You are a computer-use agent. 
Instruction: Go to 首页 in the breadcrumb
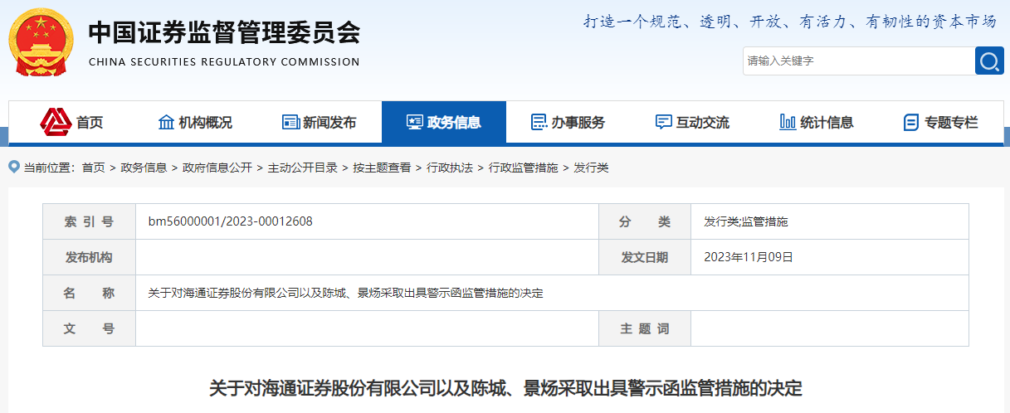[x=93, y=168]
